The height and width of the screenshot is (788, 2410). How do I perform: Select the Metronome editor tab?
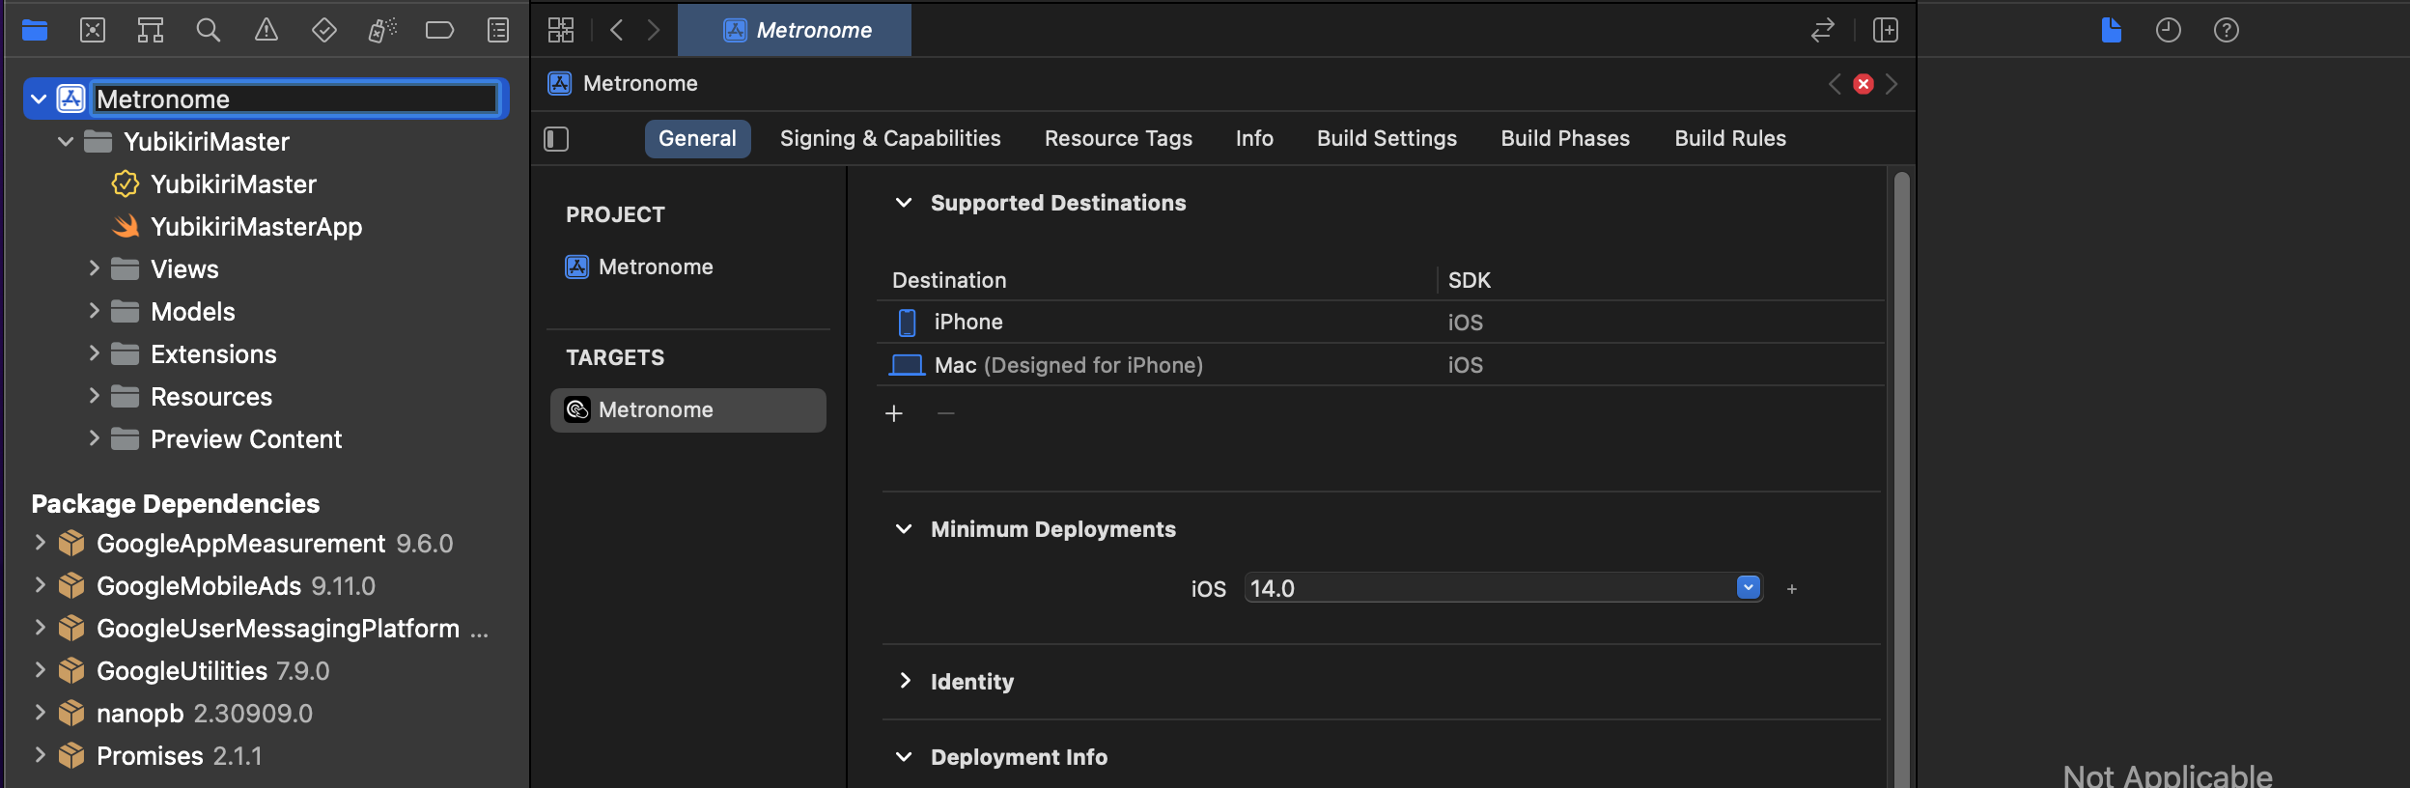[795, 30]
